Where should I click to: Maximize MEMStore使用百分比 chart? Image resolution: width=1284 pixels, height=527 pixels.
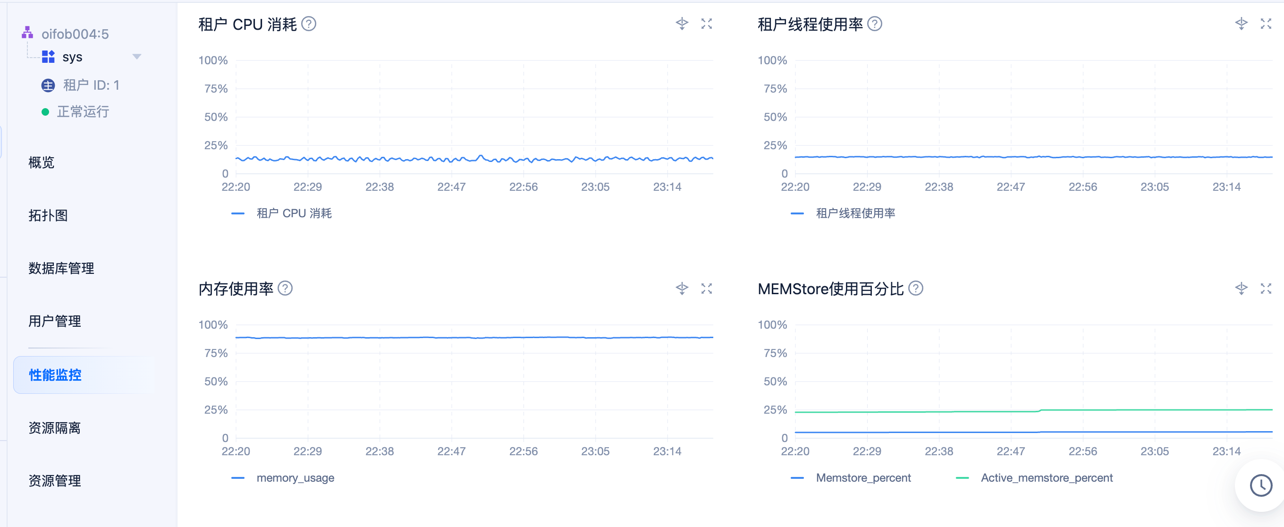click(1266, 288)
